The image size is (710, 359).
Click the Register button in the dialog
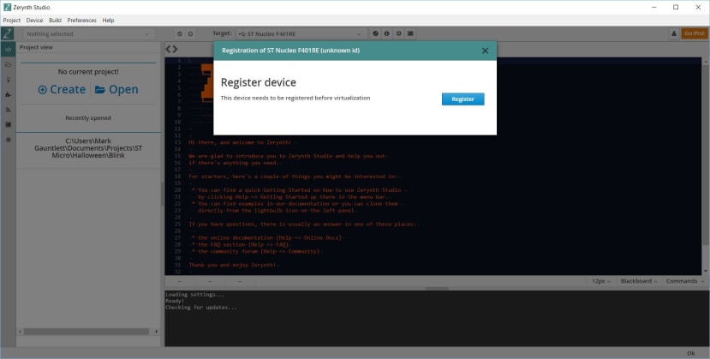click(x=462, y=99)
